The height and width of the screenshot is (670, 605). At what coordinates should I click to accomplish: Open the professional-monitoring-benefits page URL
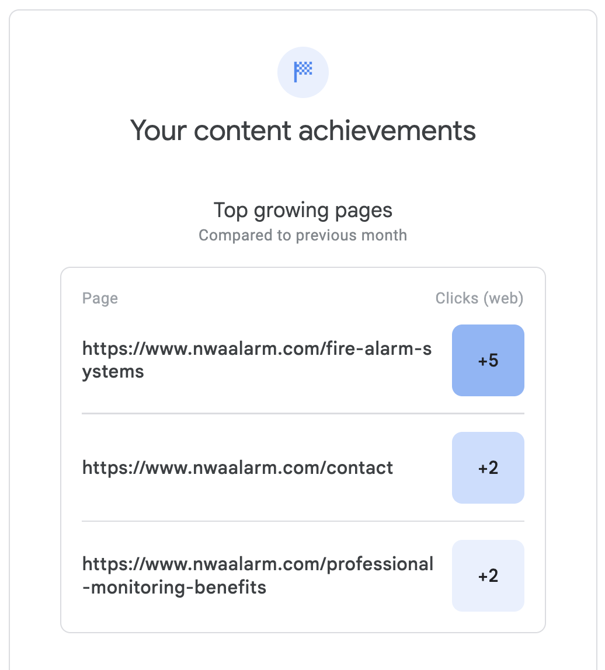point(258,564)
